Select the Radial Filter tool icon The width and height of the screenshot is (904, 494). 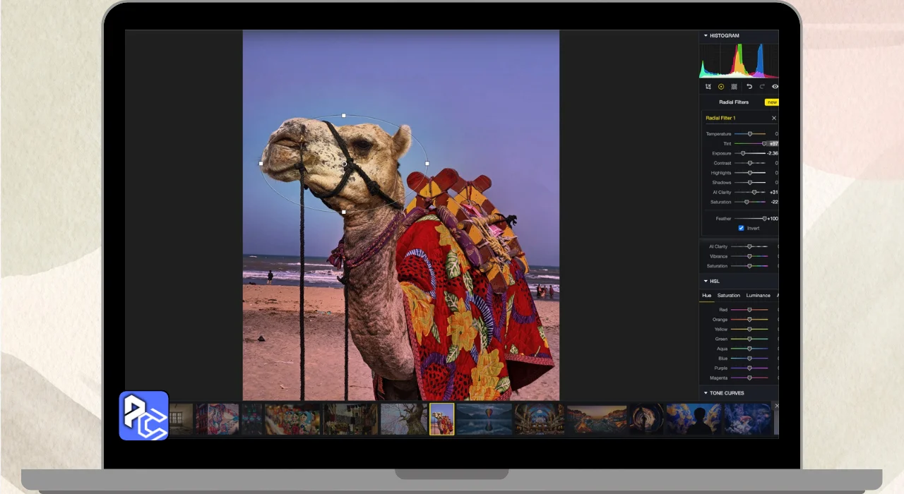pos(721,87)
